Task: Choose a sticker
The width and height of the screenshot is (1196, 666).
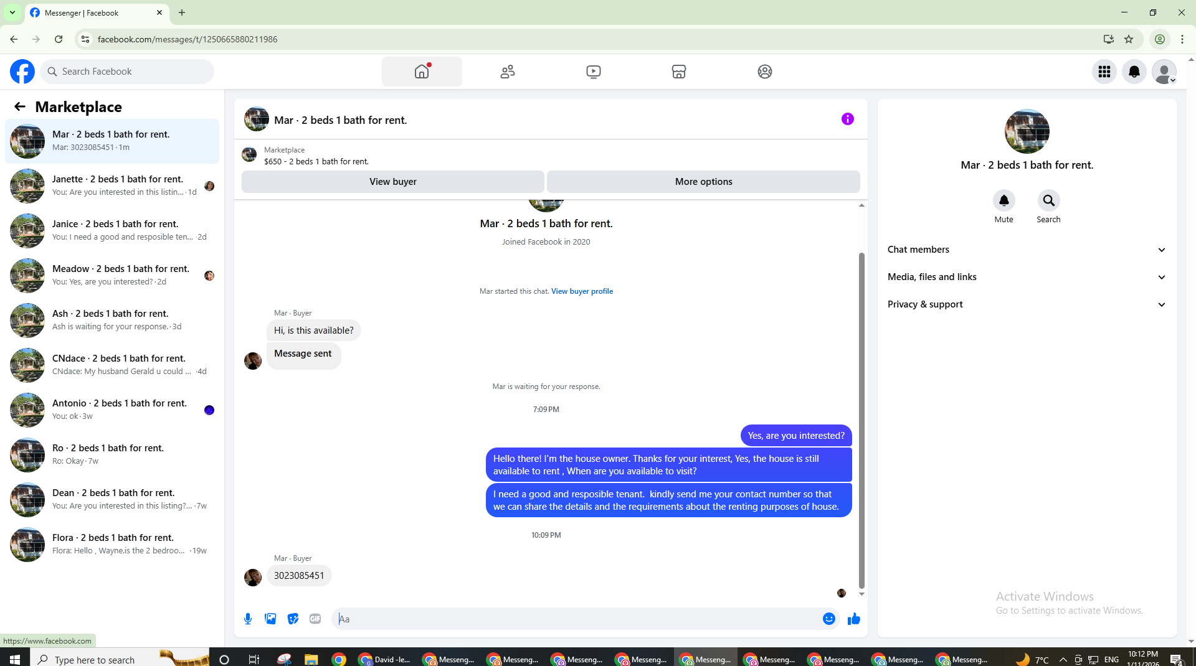Action: 293,619
